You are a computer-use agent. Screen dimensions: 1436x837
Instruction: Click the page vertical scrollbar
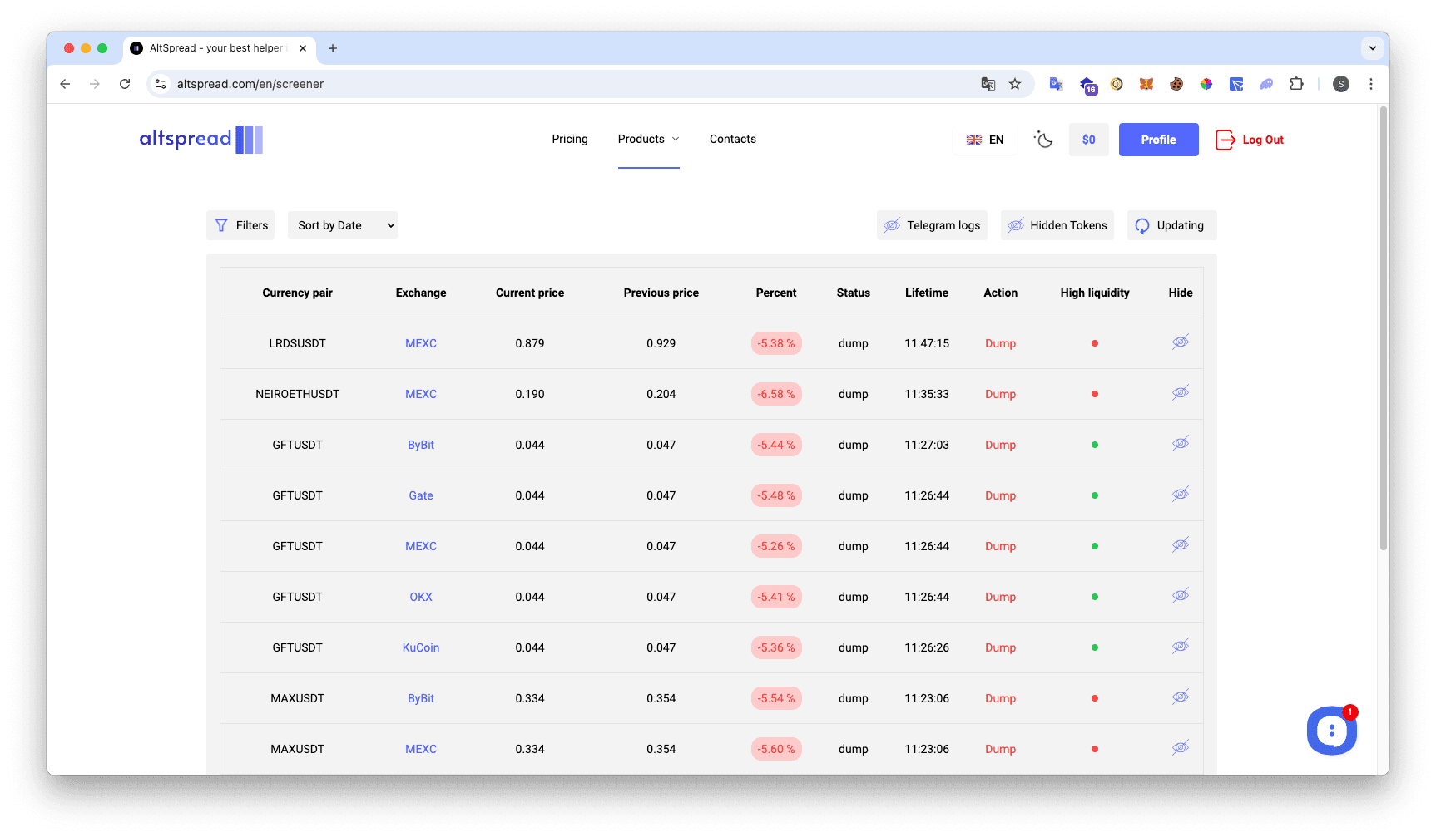pos(1384,328)
